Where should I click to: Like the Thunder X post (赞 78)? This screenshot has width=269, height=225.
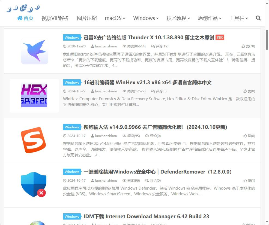tap(248, 46)
